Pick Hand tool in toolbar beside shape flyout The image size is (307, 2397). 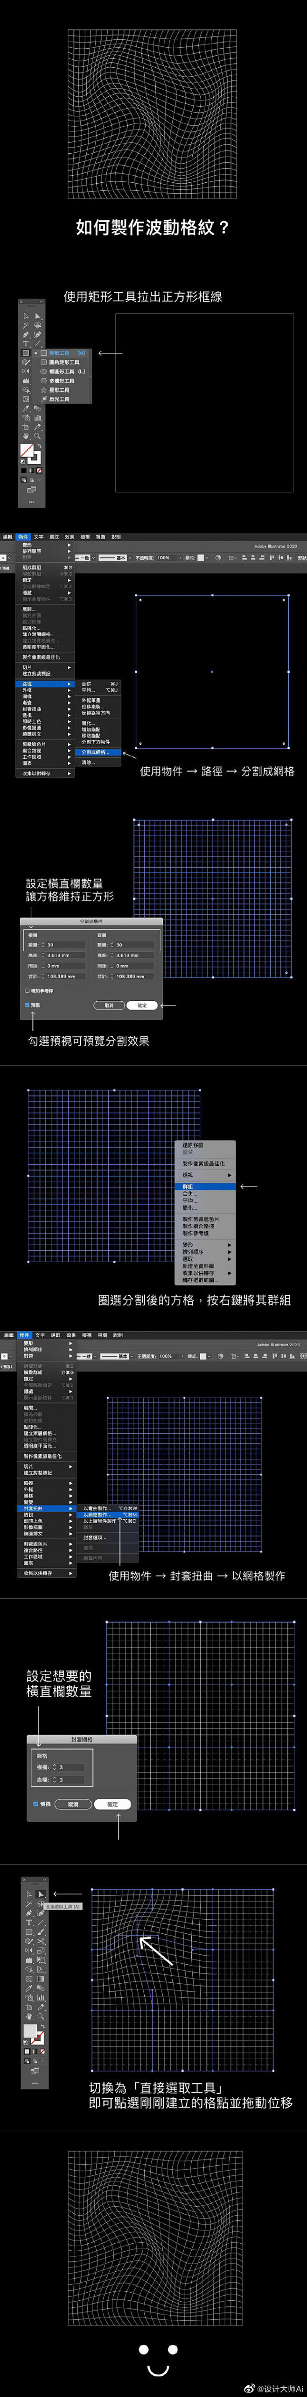pos(26,437)
